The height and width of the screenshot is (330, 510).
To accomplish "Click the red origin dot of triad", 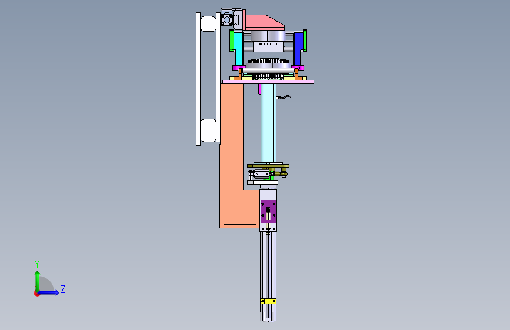I will tap(36, 293).
